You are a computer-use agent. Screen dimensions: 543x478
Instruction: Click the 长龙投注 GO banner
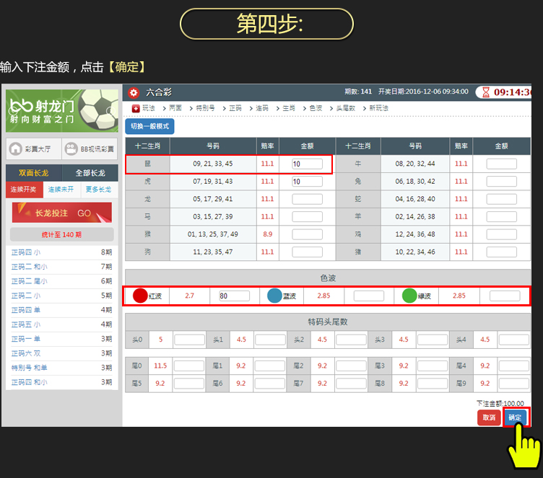(62, 213)
